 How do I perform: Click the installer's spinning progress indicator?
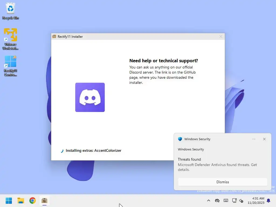(62, 151)
